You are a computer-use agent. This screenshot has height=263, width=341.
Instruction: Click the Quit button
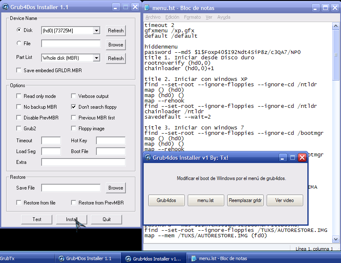click(106, 219)
